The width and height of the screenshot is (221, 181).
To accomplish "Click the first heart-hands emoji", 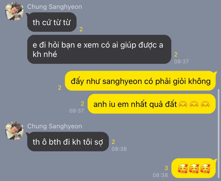I will 183,104.
